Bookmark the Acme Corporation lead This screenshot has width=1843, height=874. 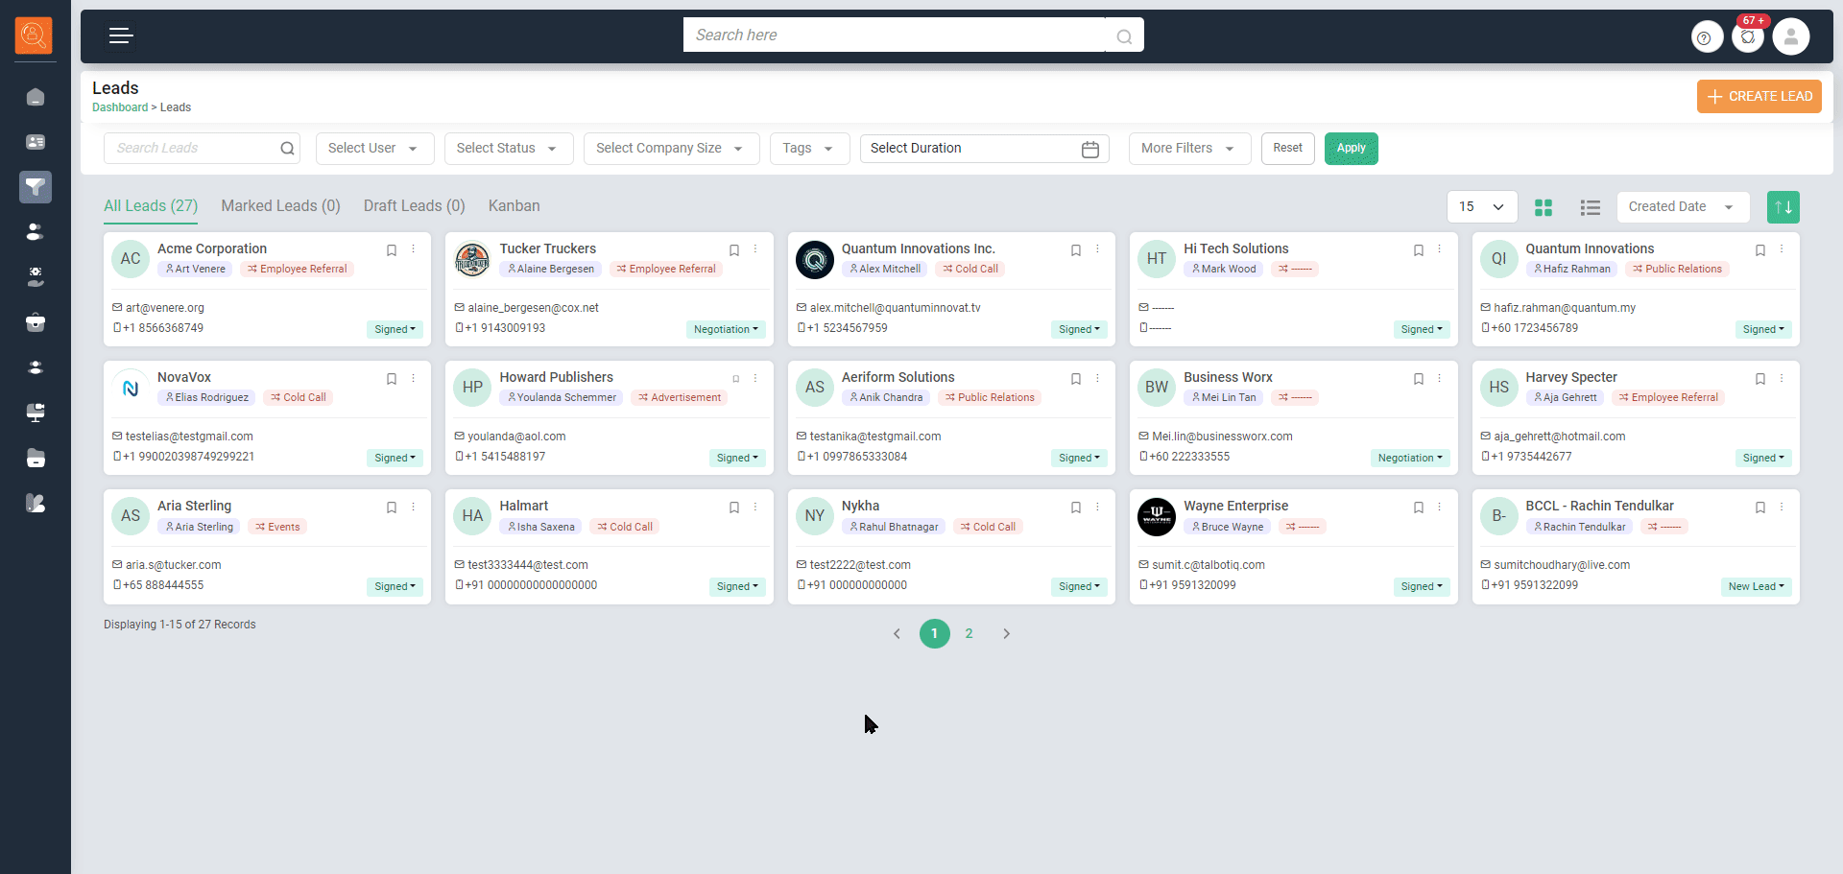point(392,250)
